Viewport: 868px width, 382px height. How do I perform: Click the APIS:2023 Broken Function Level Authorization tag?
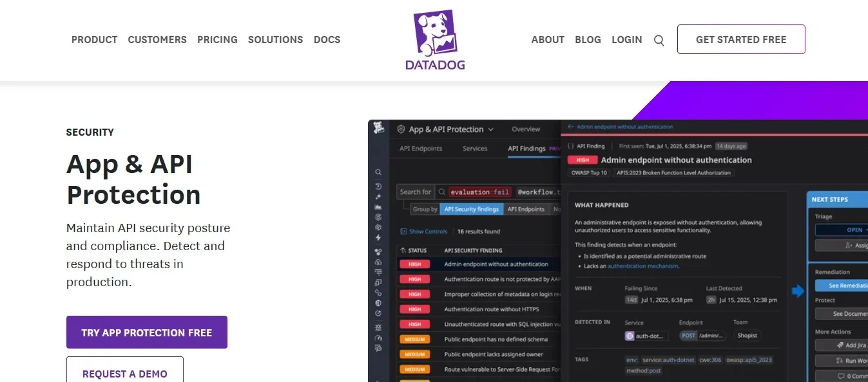coord(674,173)
